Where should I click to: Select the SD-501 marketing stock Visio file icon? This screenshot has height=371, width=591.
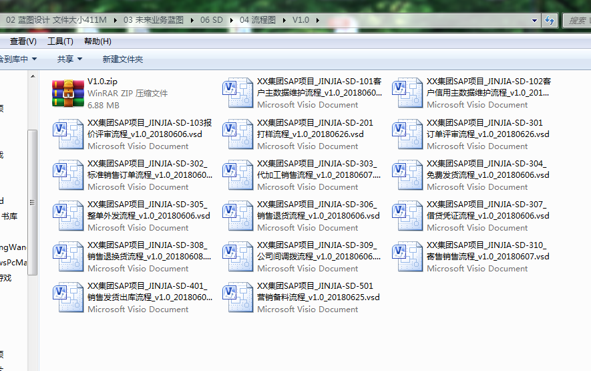click(x=238, y=297)
